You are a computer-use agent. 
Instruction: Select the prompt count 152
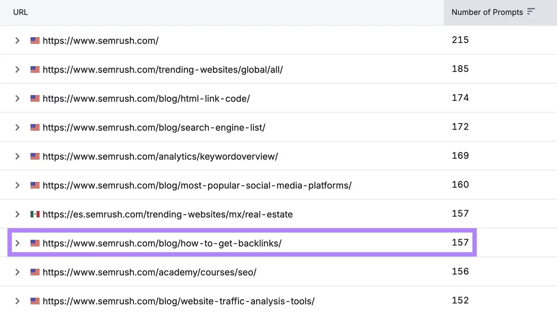(x=460, y=300)
